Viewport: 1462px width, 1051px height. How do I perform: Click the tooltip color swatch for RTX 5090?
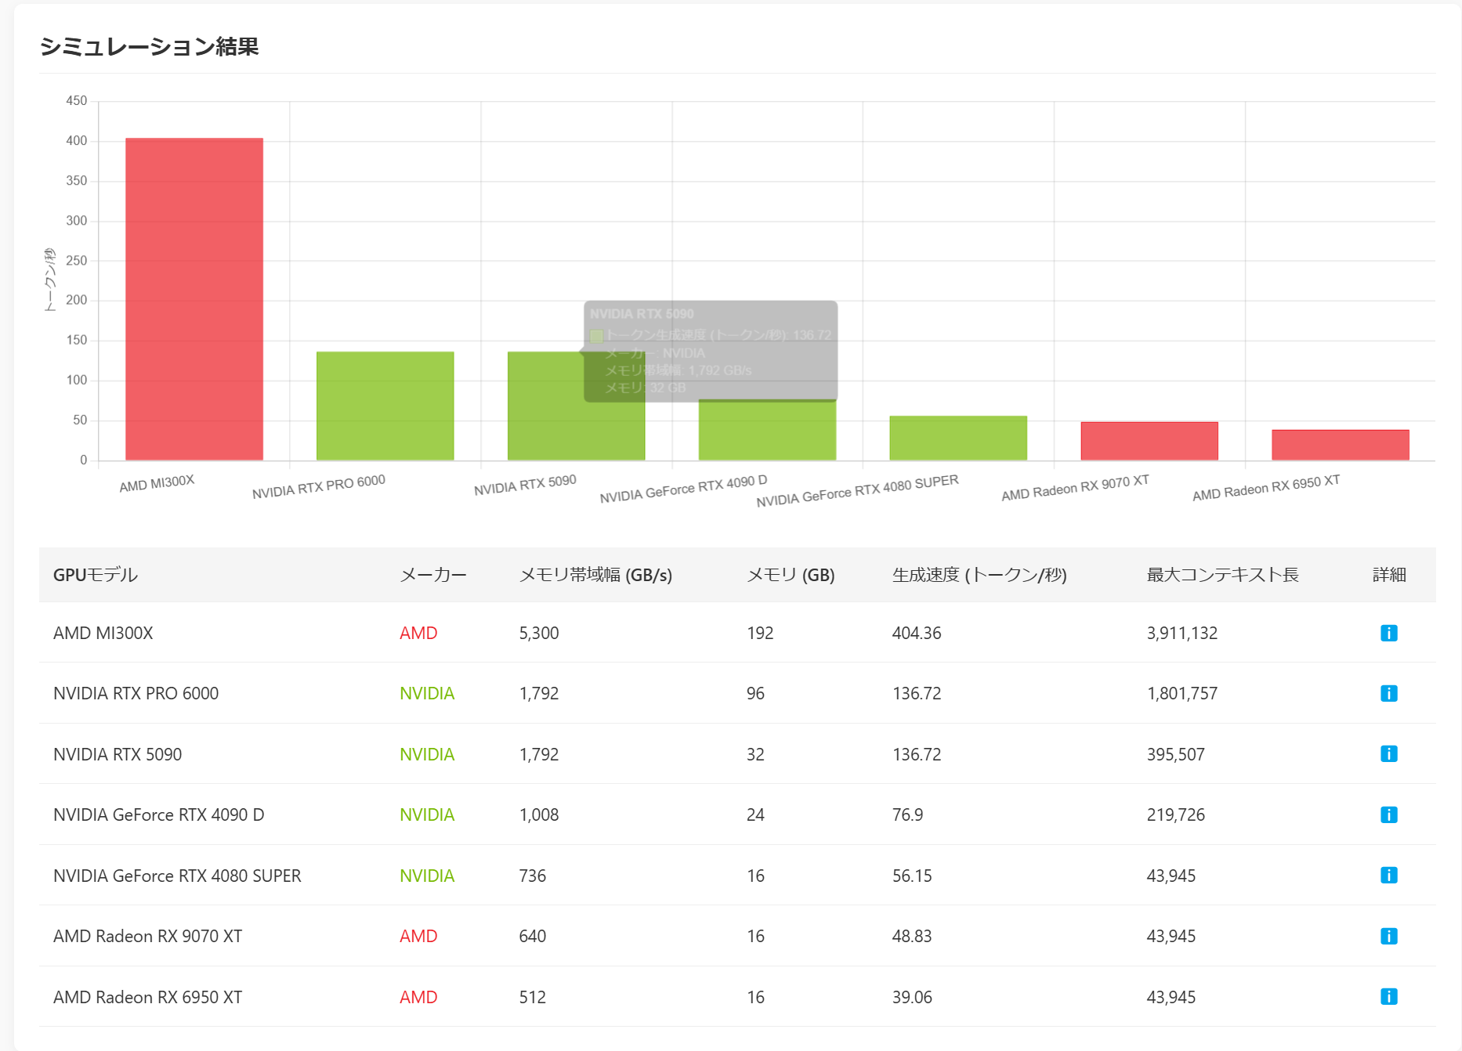click(x=596, y=336)
